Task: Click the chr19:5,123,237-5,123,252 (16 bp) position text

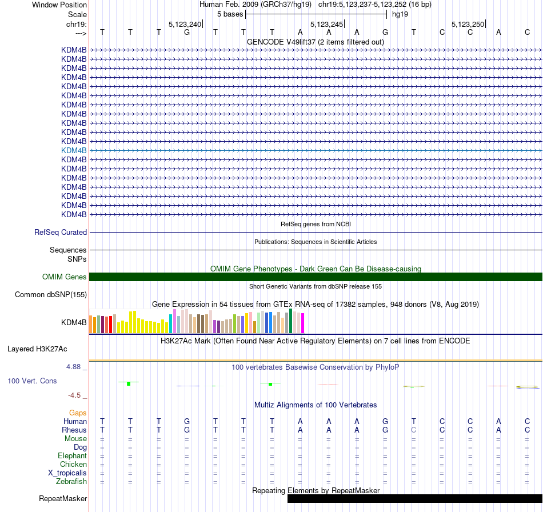Action: pyautogui.click(x=375, y=5)
